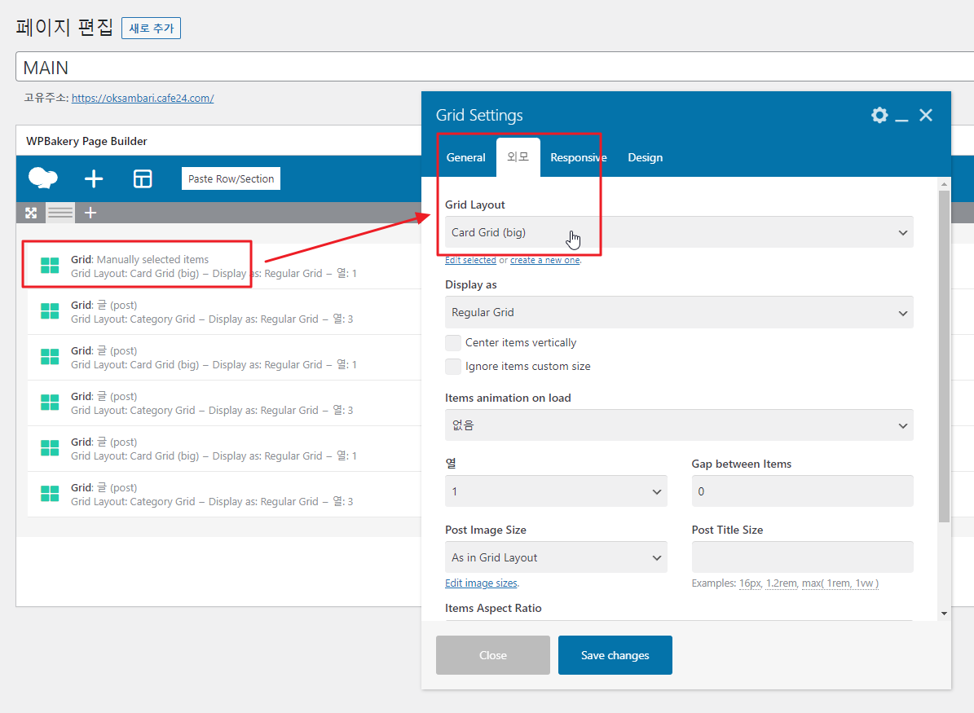This screenshot has height=713, width=974.
Task: Open the Items animation on load dropdown
Action: [x=679, y=425]
